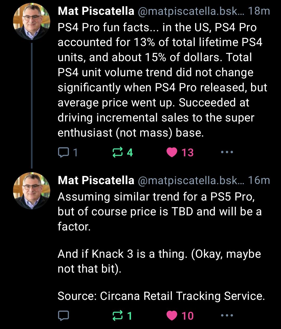
Task: Repost the PS4 Pro fun facts post
Action: point(117,152)
